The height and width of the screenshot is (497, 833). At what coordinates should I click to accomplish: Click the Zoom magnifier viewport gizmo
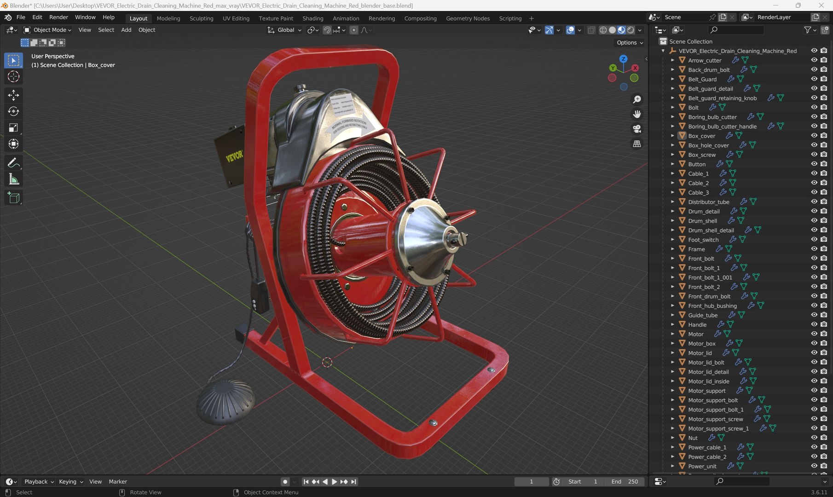tap(637, 99)
